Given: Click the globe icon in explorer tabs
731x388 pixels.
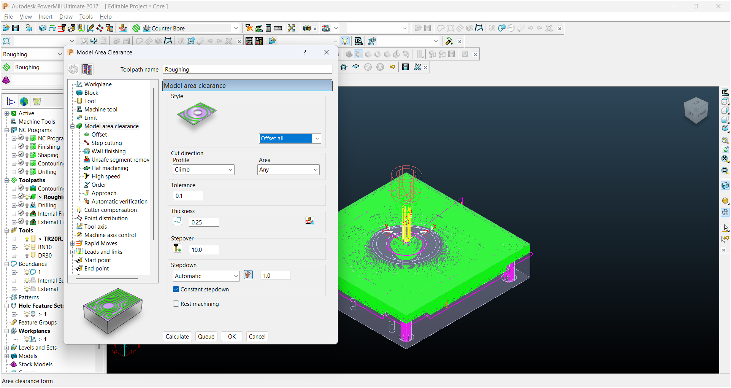Looking at the screenshot, I should point(24,102).
